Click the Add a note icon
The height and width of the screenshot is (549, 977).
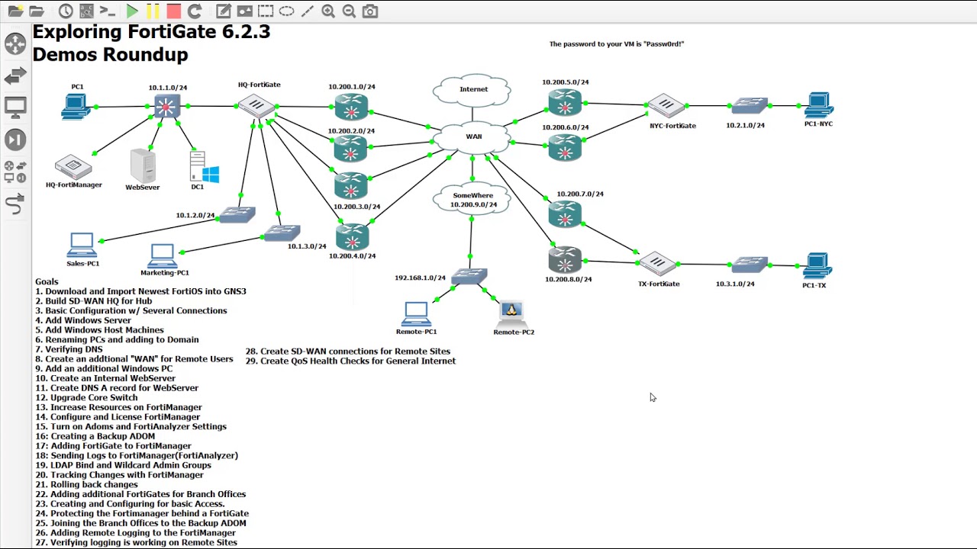point(223,11)
